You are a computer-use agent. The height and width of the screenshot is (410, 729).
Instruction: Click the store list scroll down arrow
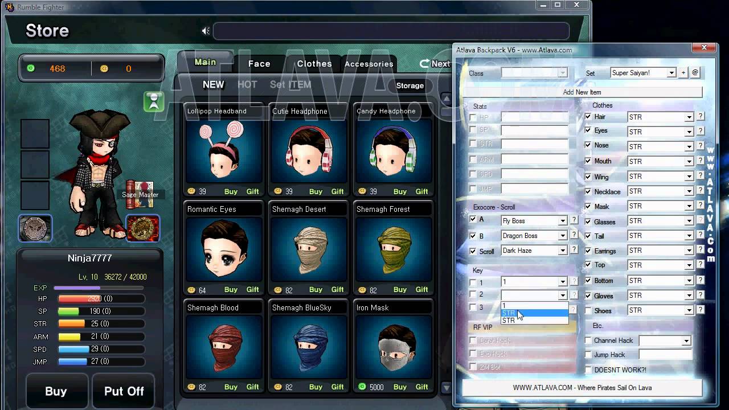click(x=446, y=388)
